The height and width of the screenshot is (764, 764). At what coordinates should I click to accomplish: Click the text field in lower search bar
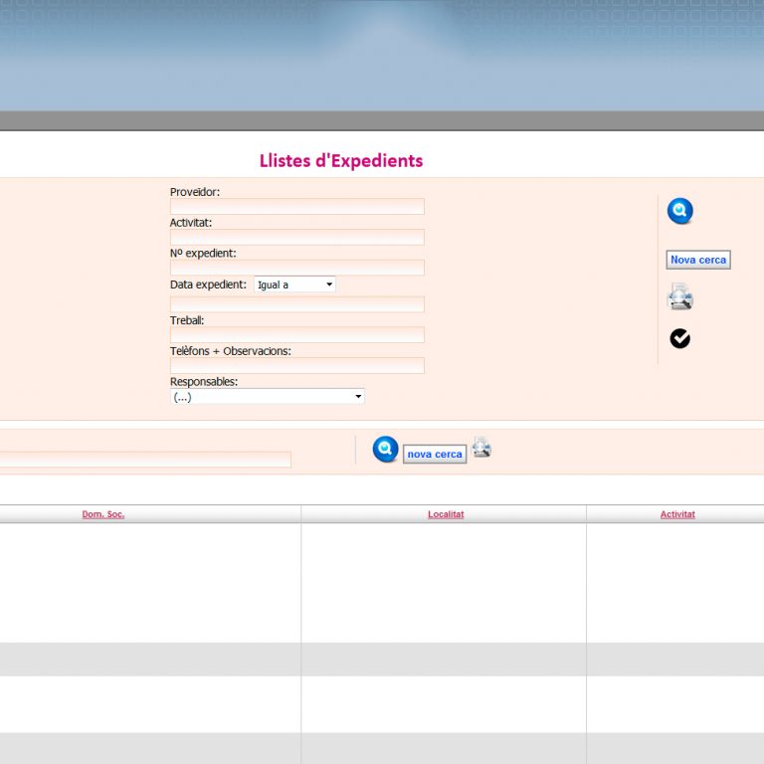point(144,460)
